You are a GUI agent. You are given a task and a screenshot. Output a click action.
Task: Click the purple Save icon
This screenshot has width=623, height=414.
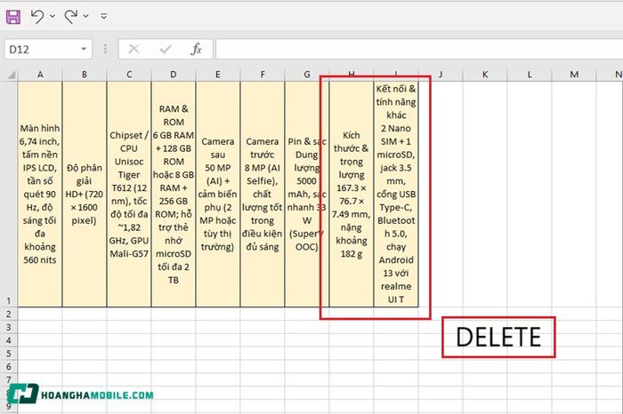(13, 17)
